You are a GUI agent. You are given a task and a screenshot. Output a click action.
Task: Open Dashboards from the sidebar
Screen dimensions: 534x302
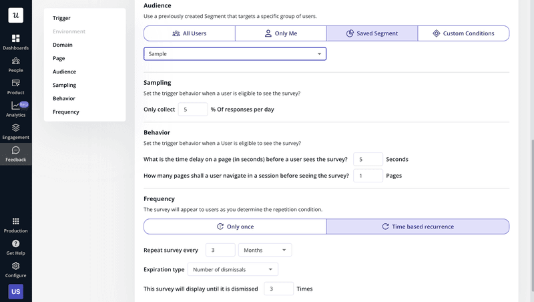(x=15, y=42)
